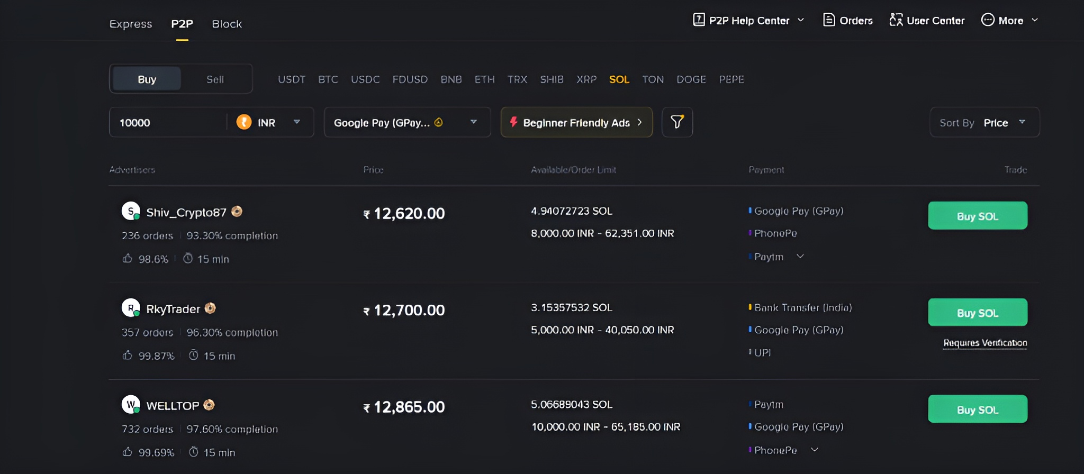Click the INR currency coin icon
Image resolution: width=1084 pixels, height=474 pixels.
coord(244,122)
